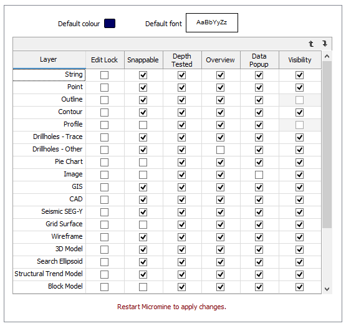346x326 pixels.
Task: Uncheck Visibility for Drillholes - Trace layer
Action: coord(299,137)
